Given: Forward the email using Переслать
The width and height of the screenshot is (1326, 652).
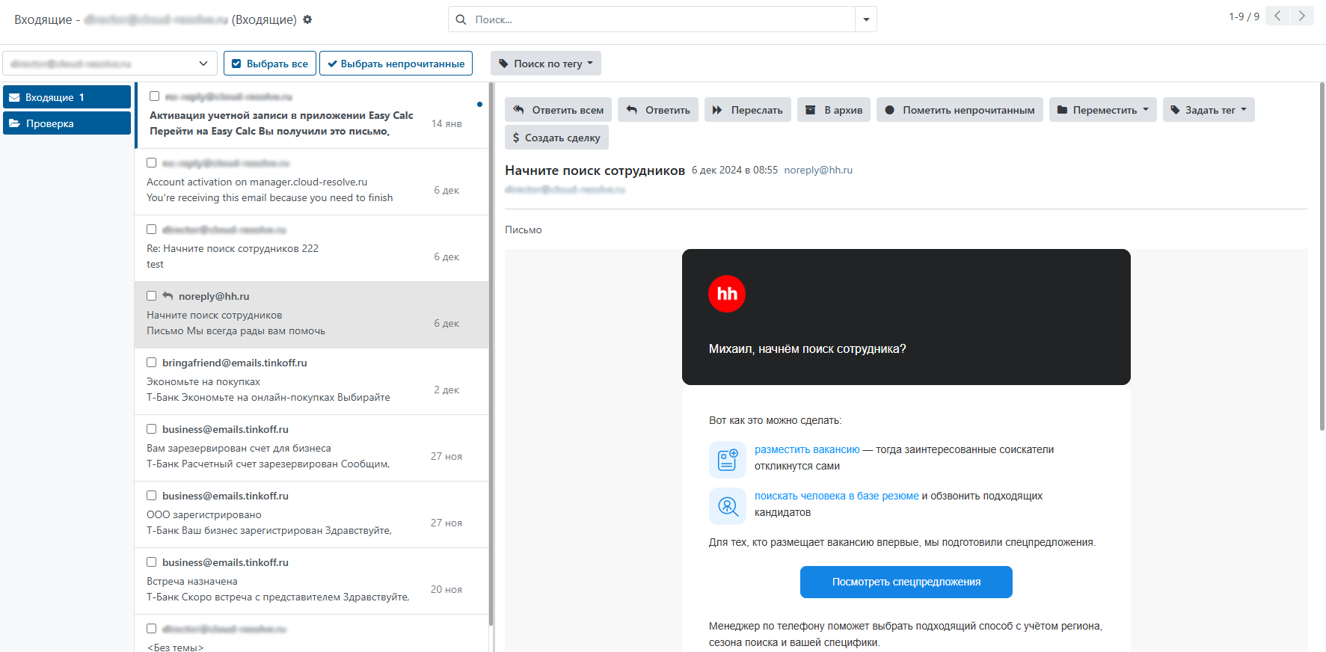Looking at the screenshot, I should 747,110.
